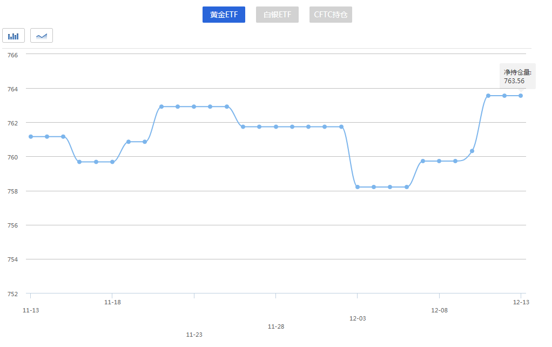Image resolution: width=552 pixels, height=347 pixels.
Task: Select the 黄金ETF tab
Action: [224, 15]
